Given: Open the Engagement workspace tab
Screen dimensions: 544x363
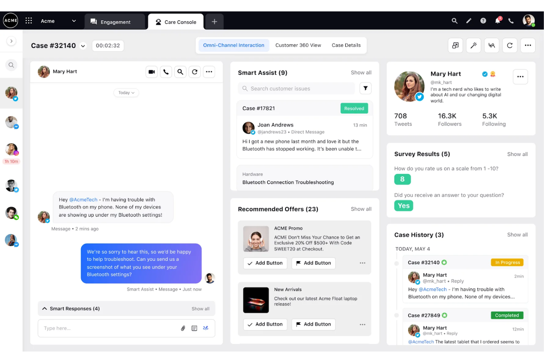Looking at the screenshot, I should pyautogui.click(x=115, y=21).
